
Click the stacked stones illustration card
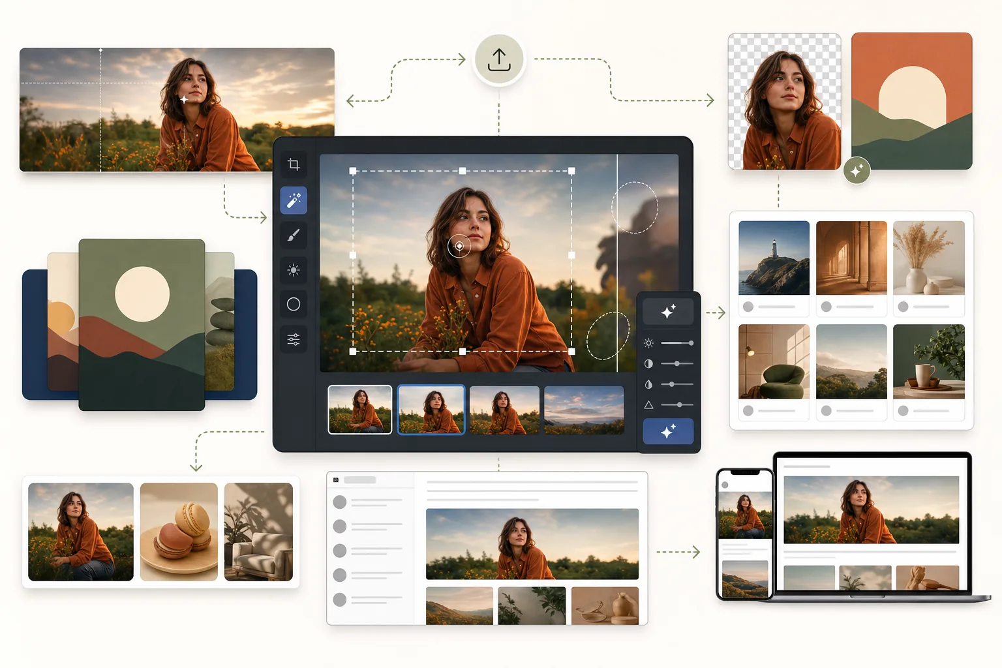[x=220, y=322]
